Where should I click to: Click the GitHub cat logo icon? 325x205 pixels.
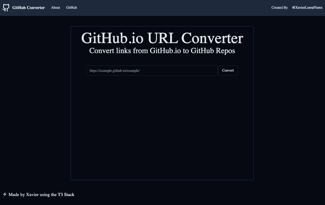pyautogui.click(x=6, y=8)
